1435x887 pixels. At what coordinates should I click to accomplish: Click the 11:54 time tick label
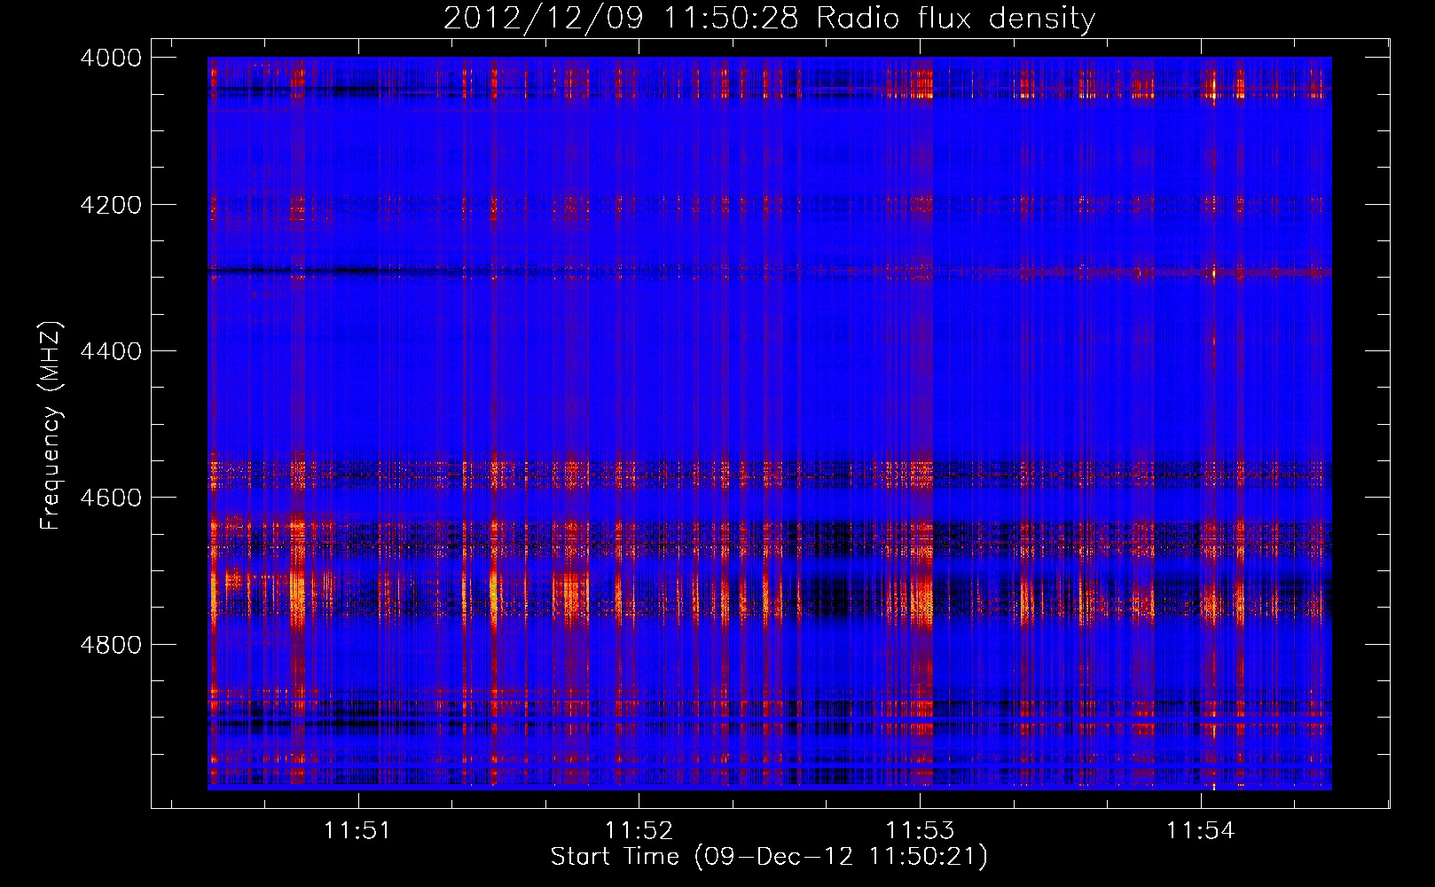pyautogui.click(x=1200, y=831)
